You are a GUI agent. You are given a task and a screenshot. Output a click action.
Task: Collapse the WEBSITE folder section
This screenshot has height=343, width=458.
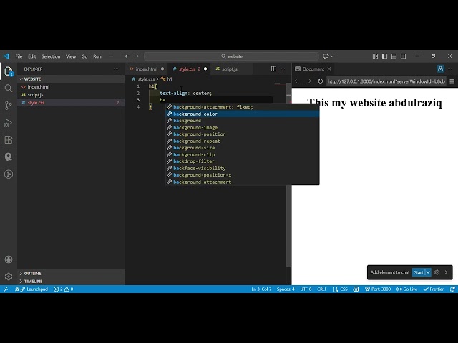[71, 79]
